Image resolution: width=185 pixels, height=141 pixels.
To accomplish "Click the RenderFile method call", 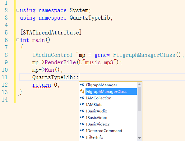I will click(x=60, y=62).
